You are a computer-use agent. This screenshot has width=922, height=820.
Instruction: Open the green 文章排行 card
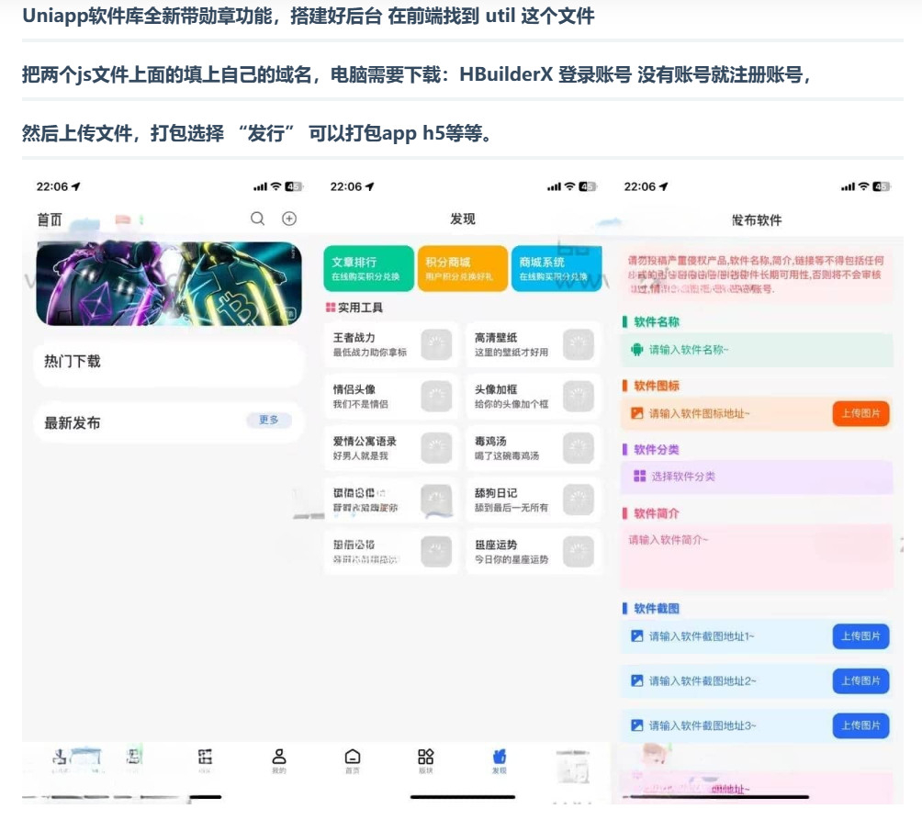point(368,268)
